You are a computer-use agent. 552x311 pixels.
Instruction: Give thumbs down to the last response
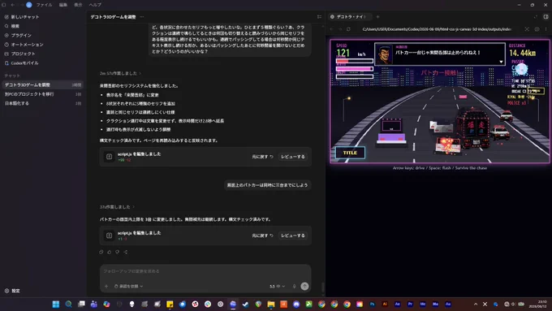click(118, 252)
